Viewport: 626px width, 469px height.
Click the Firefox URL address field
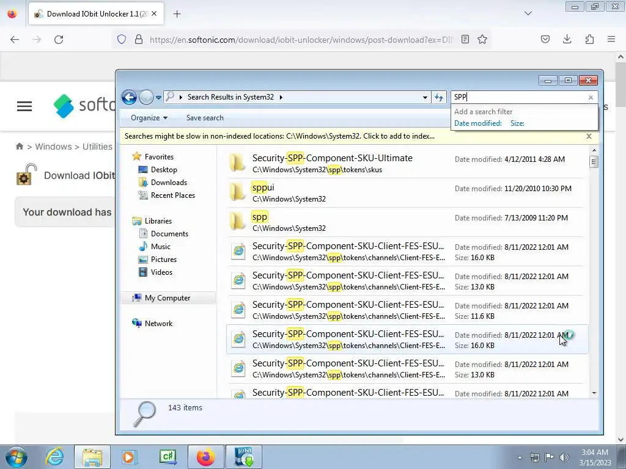point(301,40)
